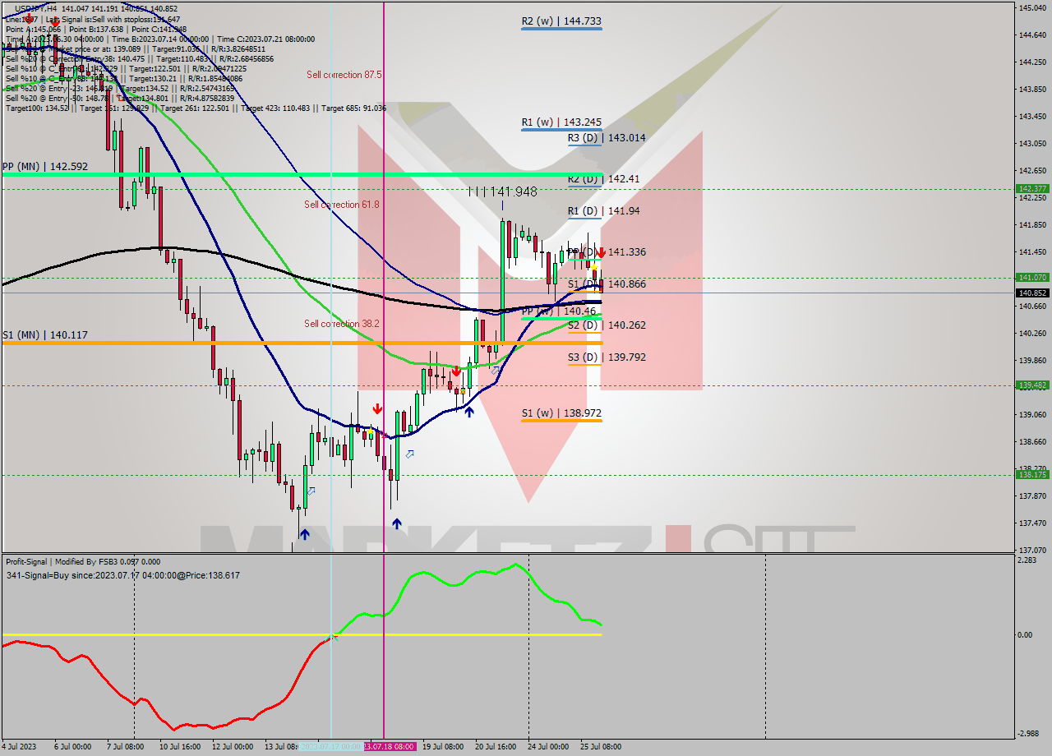This screenshot has height=756, width=1052.
Task: Click the 145.040 price axis value
Action: (x=1032, y=7)
